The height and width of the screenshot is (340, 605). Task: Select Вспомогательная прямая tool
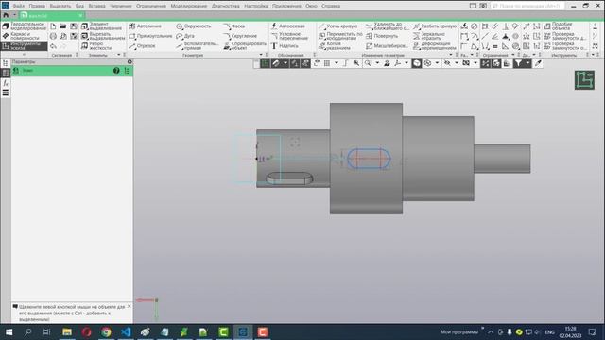197,46
